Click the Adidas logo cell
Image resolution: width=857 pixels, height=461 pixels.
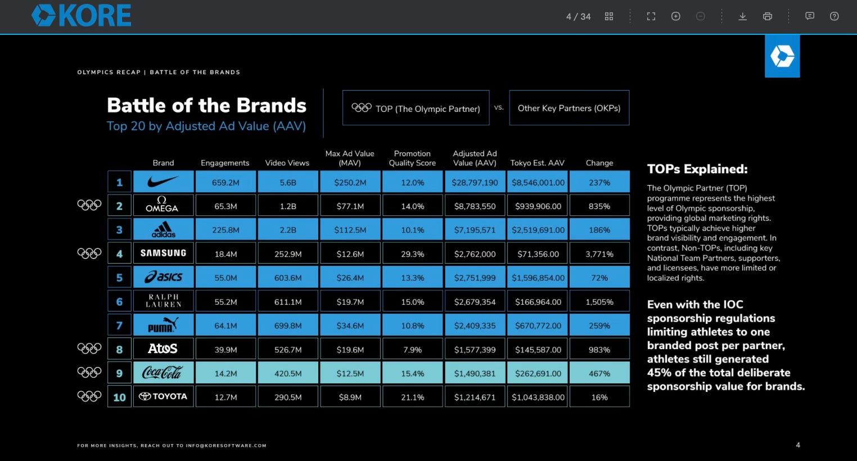coord(164,230)
